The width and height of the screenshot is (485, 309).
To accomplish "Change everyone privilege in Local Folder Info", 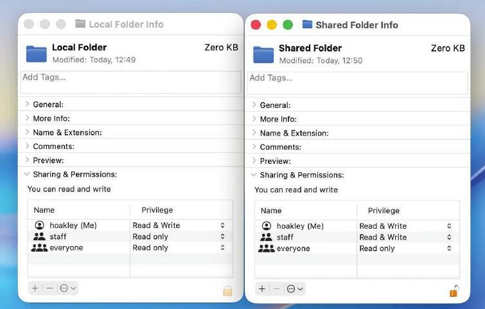I will click(178, 248).
